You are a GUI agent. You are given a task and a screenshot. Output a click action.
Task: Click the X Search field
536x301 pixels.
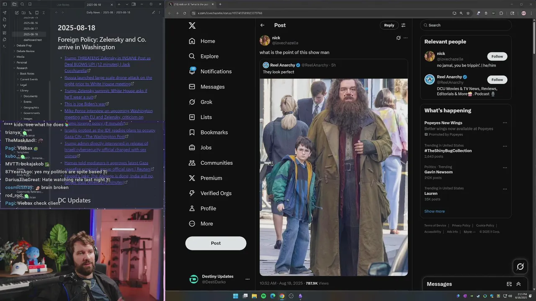click(466, 25)
